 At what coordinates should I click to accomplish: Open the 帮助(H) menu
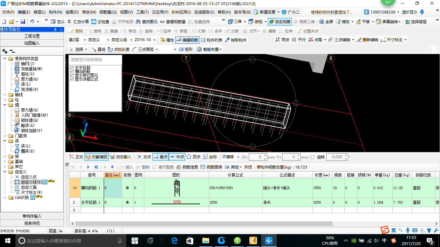click(224, 12)
